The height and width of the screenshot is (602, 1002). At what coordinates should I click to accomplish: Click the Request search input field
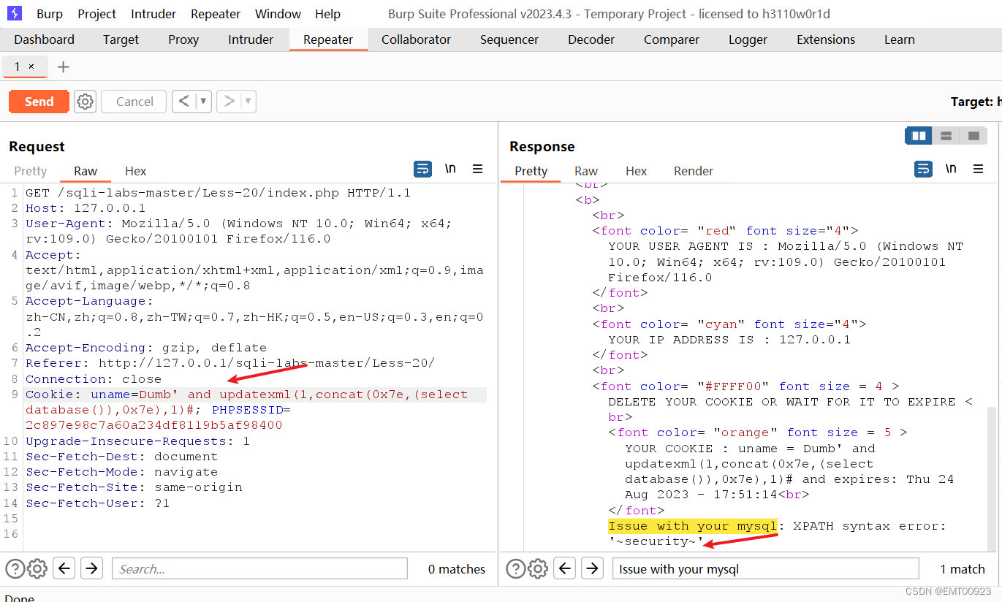pyautogui.click(x=259, y=568)
